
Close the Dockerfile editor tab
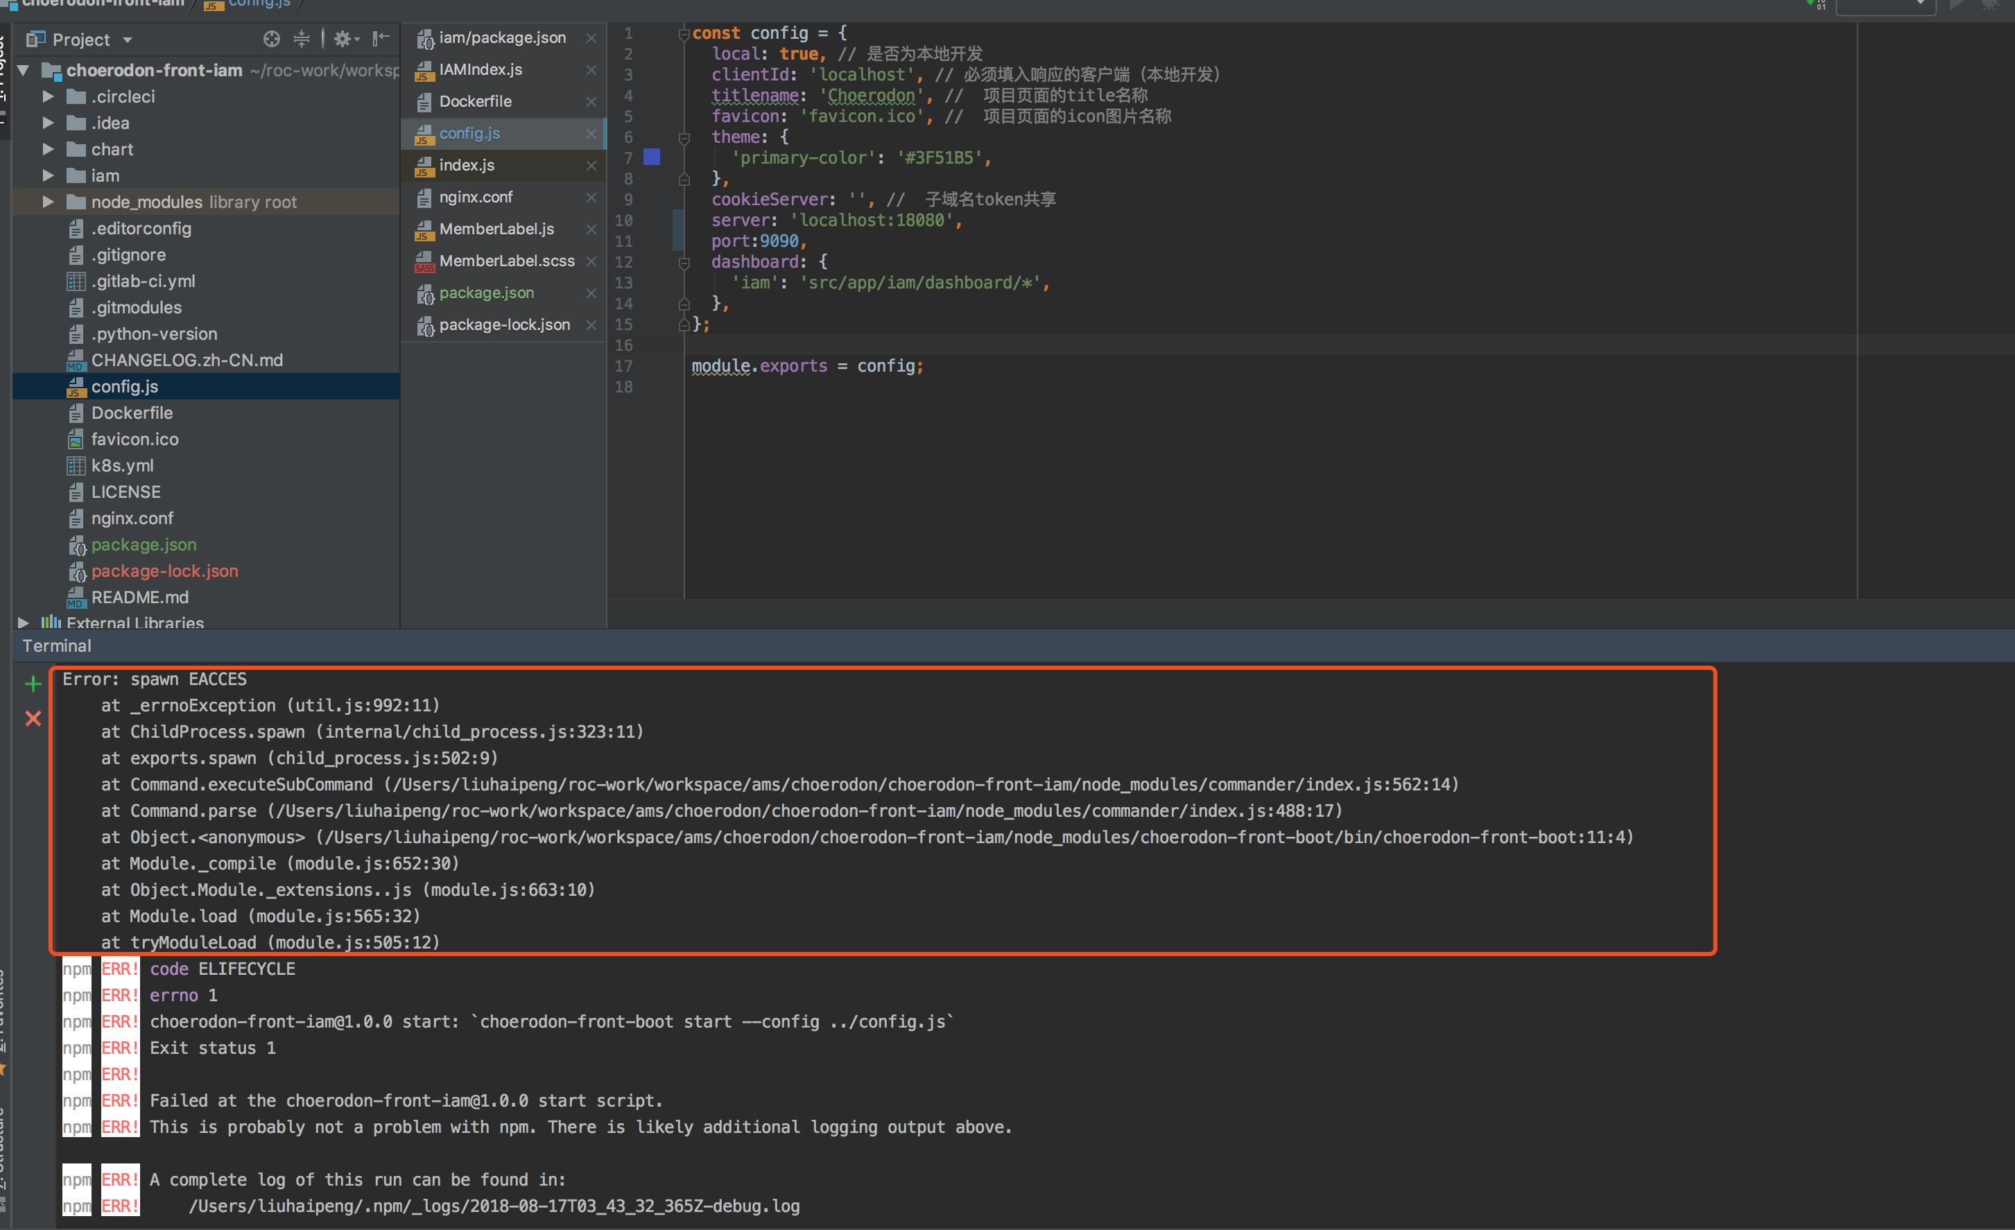591,101
